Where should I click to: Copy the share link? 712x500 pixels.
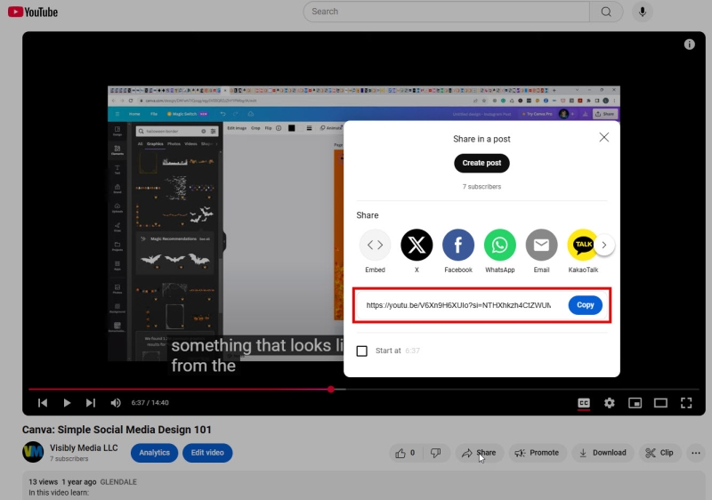585,305
